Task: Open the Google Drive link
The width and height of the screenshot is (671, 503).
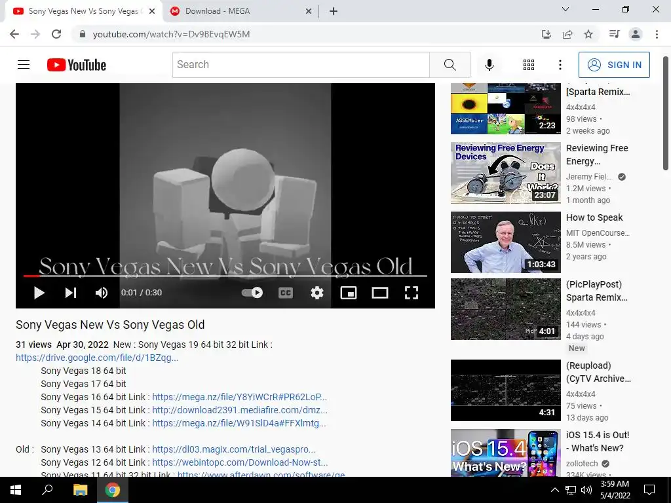Action: tap(97, 358)
